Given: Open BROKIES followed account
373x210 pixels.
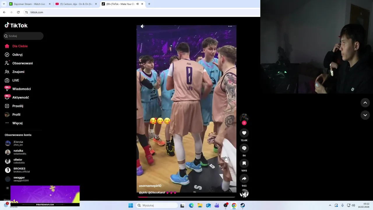Looking at the screenshot, I should click(18, 170).
